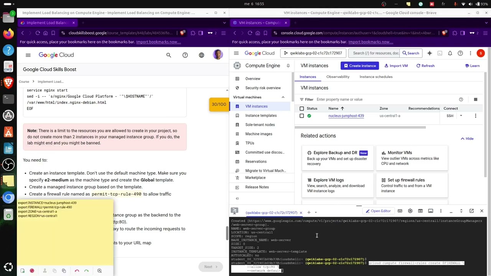
Task: Collapse the Compute Engine side navigation
Action: click(x=237, y=198)
